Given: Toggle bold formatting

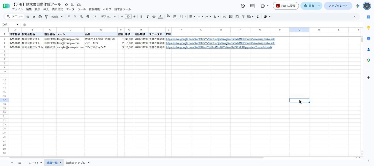Looking at the screenshot, I should click(141, 17).
